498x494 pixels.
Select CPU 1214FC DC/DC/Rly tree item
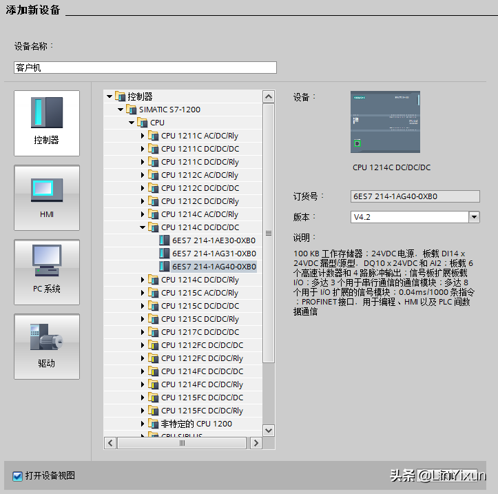tap(202, 384)
